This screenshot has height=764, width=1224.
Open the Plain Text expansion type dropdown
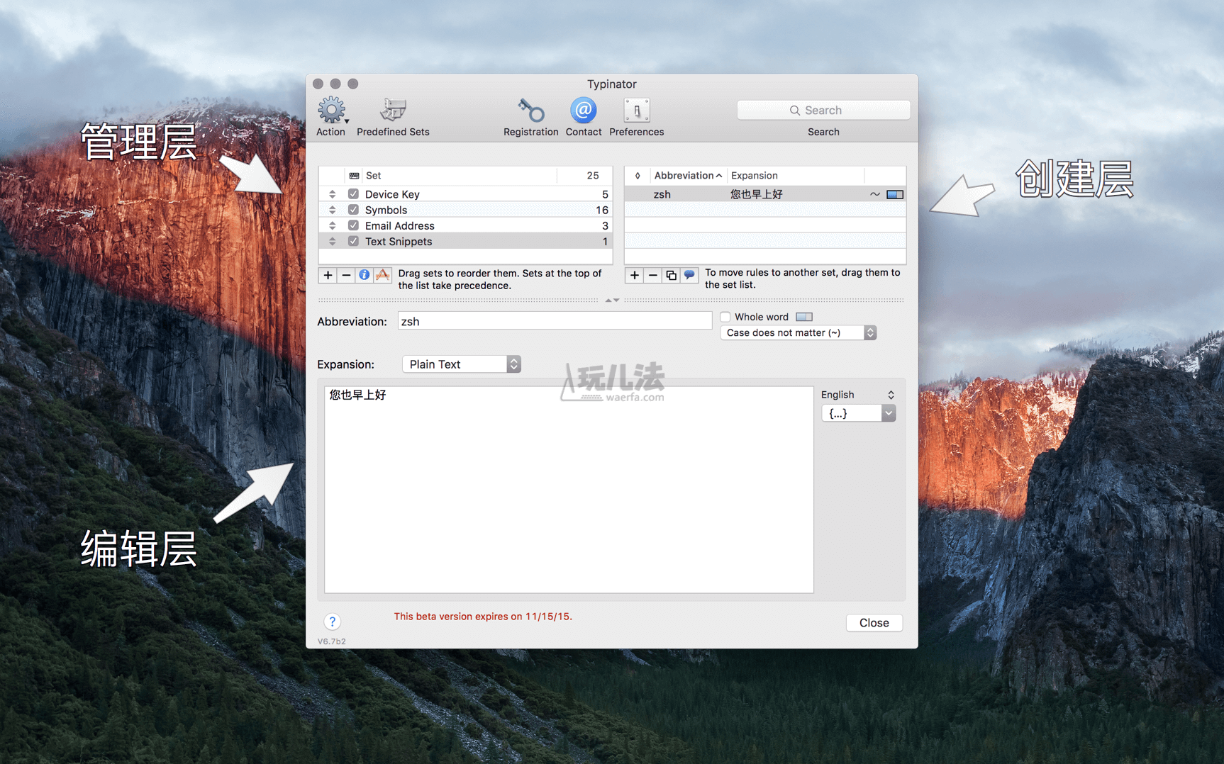pos(462,364)
